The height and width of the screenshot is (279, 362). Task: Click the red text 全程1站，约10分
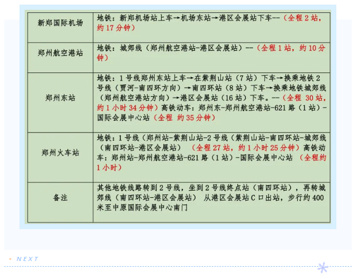coord(293,48)
